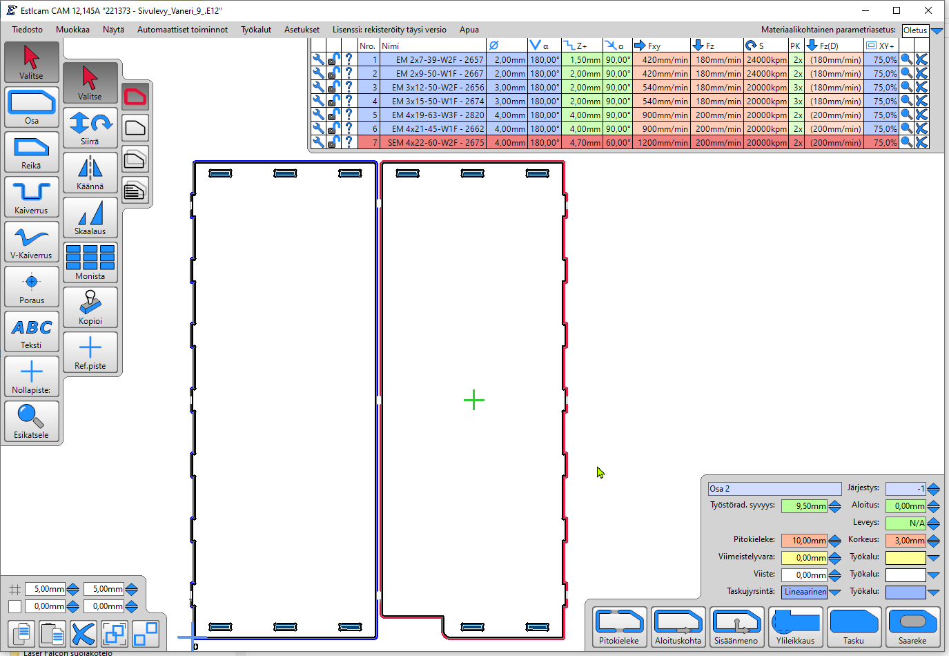
Task: Click the Ylileikkaus overcut button
Action: pos(795,627)
